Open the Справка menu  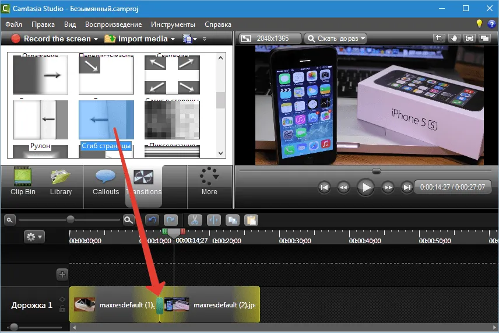point(217,24)
